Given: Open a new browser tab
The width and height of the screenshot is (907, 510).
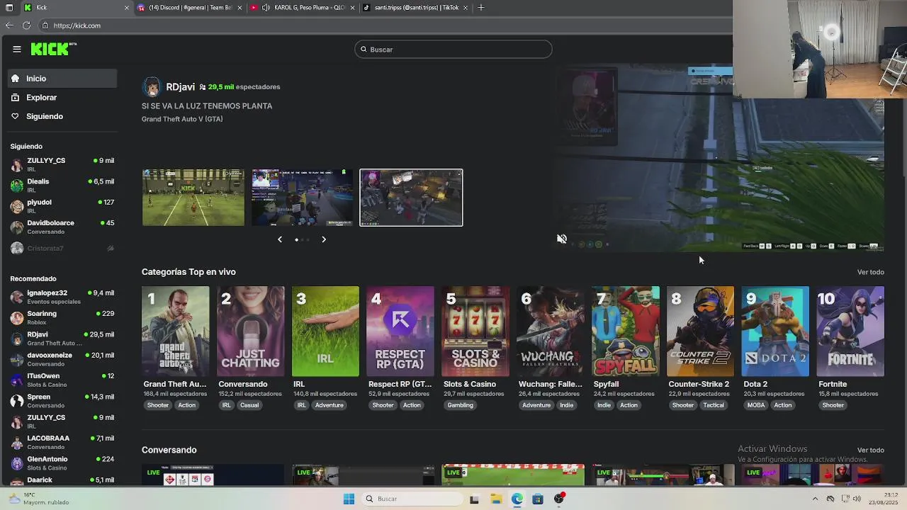Looking at the screenshot, I should pos(481,8).
